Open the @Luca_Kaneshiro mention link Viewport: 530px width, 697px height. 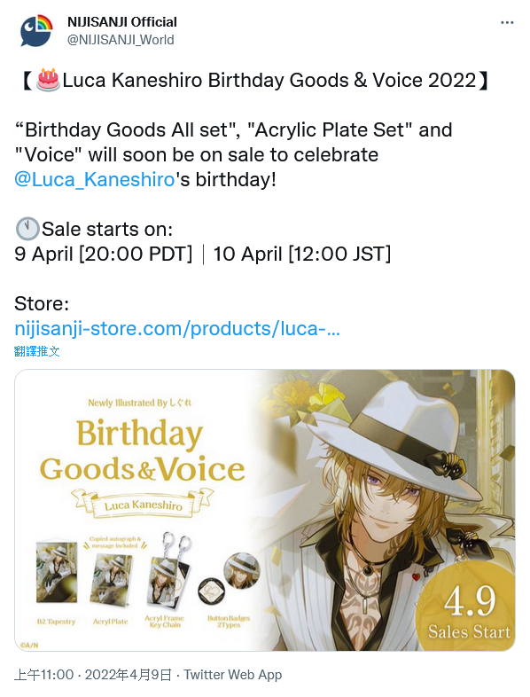pos(95,180)
